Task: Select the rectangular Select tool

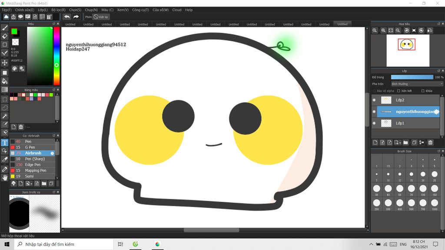Action: click(x=4, y=99)
